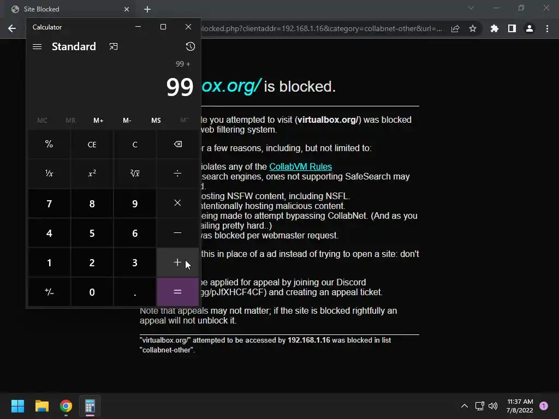Viewport: 559px width, 419px height.
Task: Open the Windows Start menu
Action: pos(17,406)
